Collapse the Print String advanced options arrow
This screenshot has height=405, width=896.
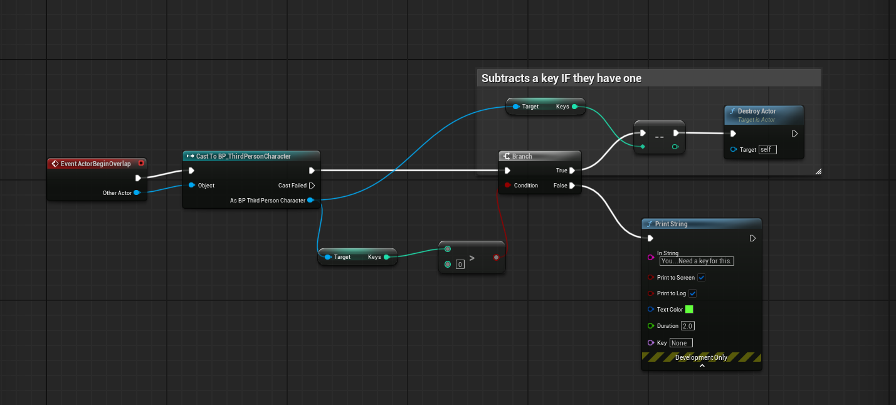click(702, 366)
